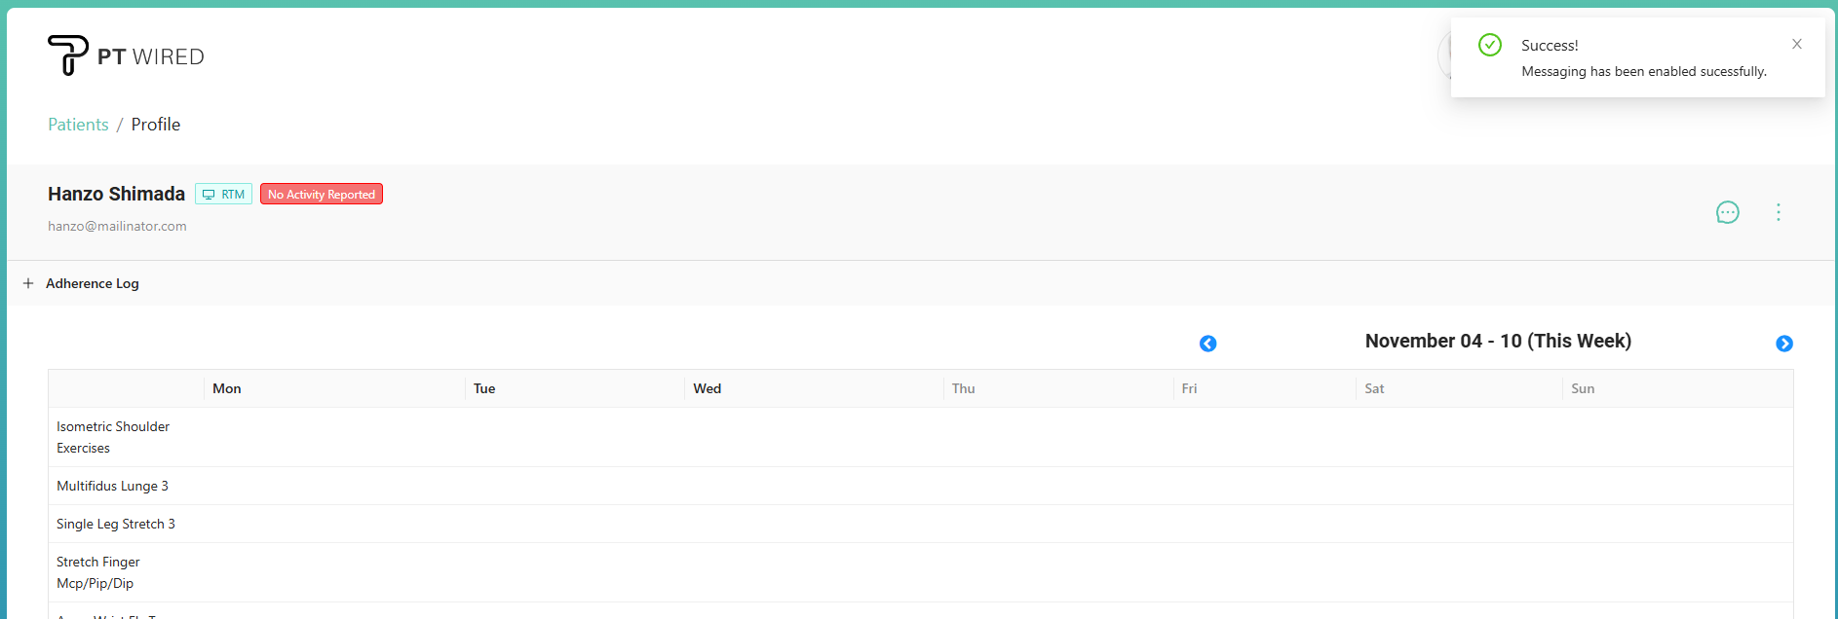Choose the Single Leg Stretch 3 exercise
Image resolution: width=1838 pixels, height=619 pixels.
pyautogui.click(x=115, y=524)
